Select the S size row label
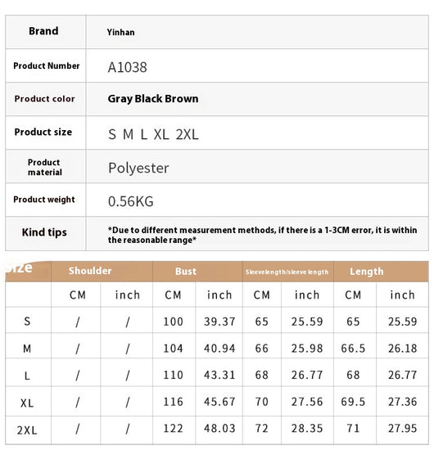The image size is (434, 450). [27, 322]
